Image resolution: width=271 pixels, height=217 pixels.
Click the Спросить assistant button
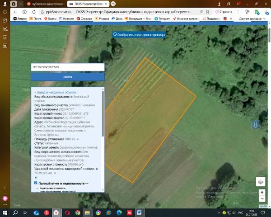224,12
